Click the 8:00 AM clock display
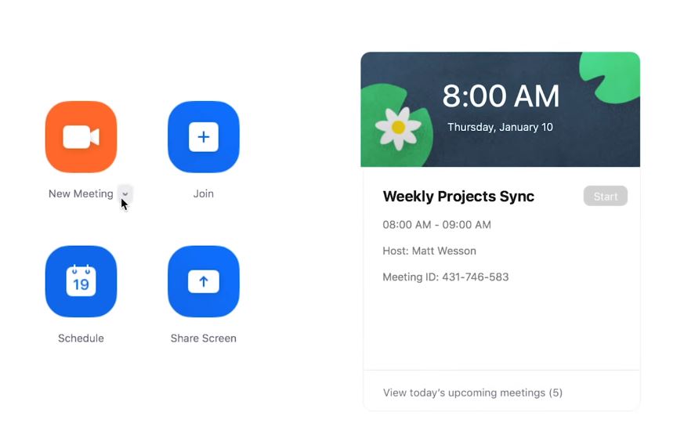 click(x=501, y=96)
